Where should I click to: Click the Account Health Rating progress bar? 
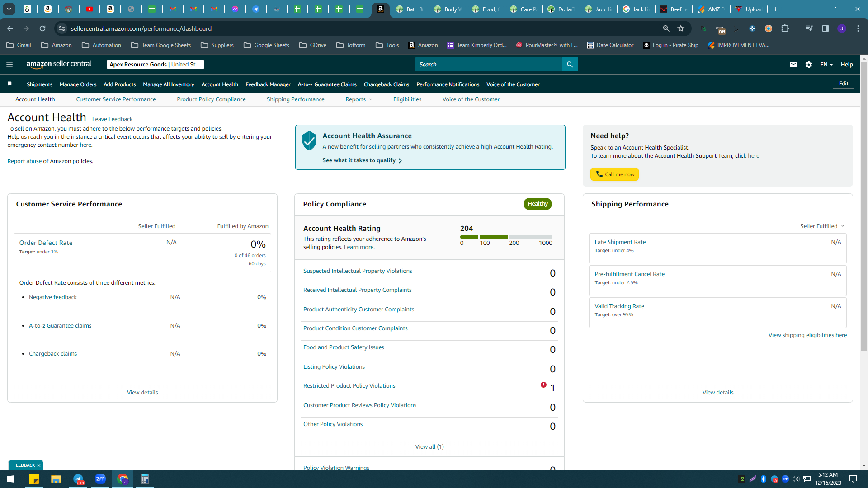click(506, 237)
